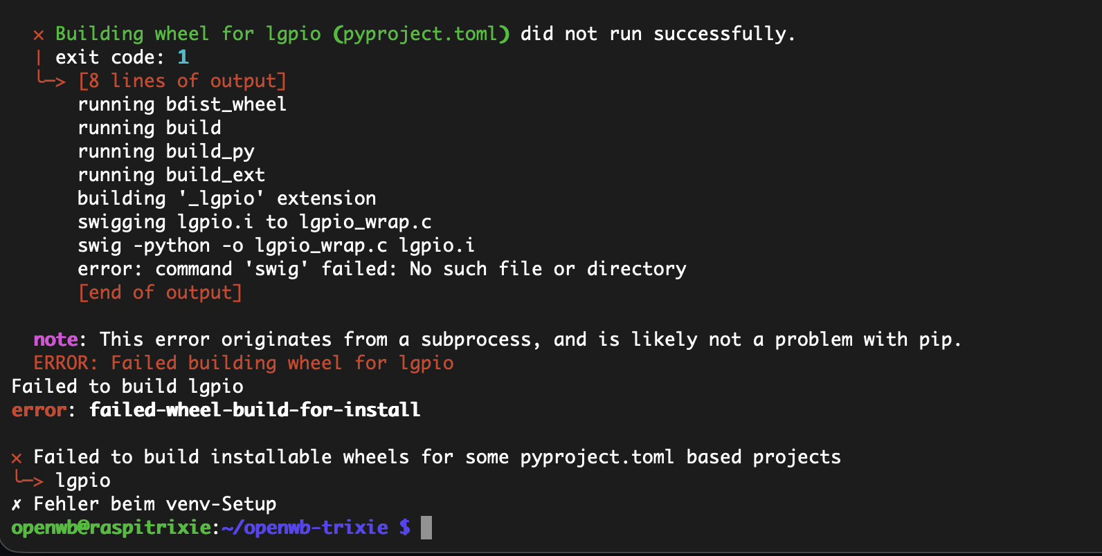
Task: Click the "(pyproject.toml)" text in top line
Action: (x=422, y=34)
